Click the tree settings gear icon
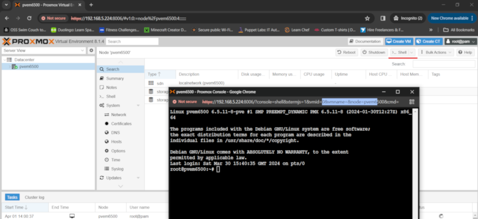The width and height of the screenshot is (478, 219). click(91, 50)
